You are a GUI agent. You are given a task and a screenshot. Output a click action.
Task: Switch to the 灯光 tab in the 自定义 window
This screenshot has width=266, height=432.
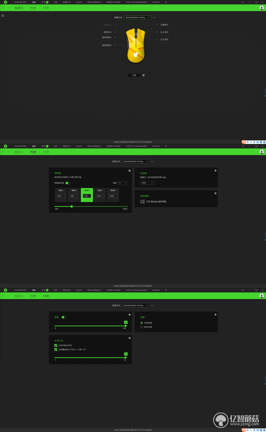point(46,8)
